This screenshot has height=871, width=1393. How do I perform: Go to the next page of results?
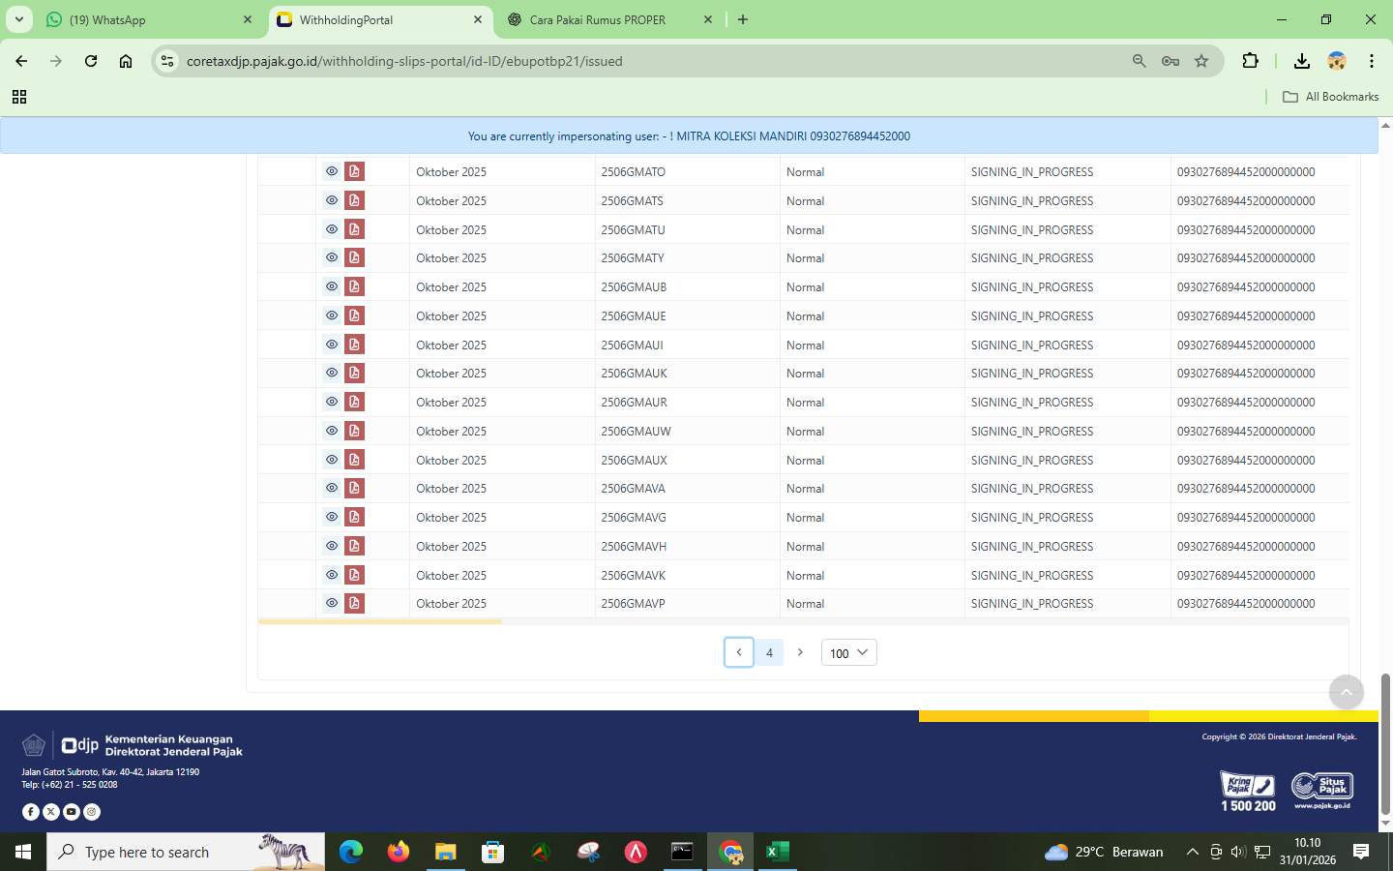[800, 652]
